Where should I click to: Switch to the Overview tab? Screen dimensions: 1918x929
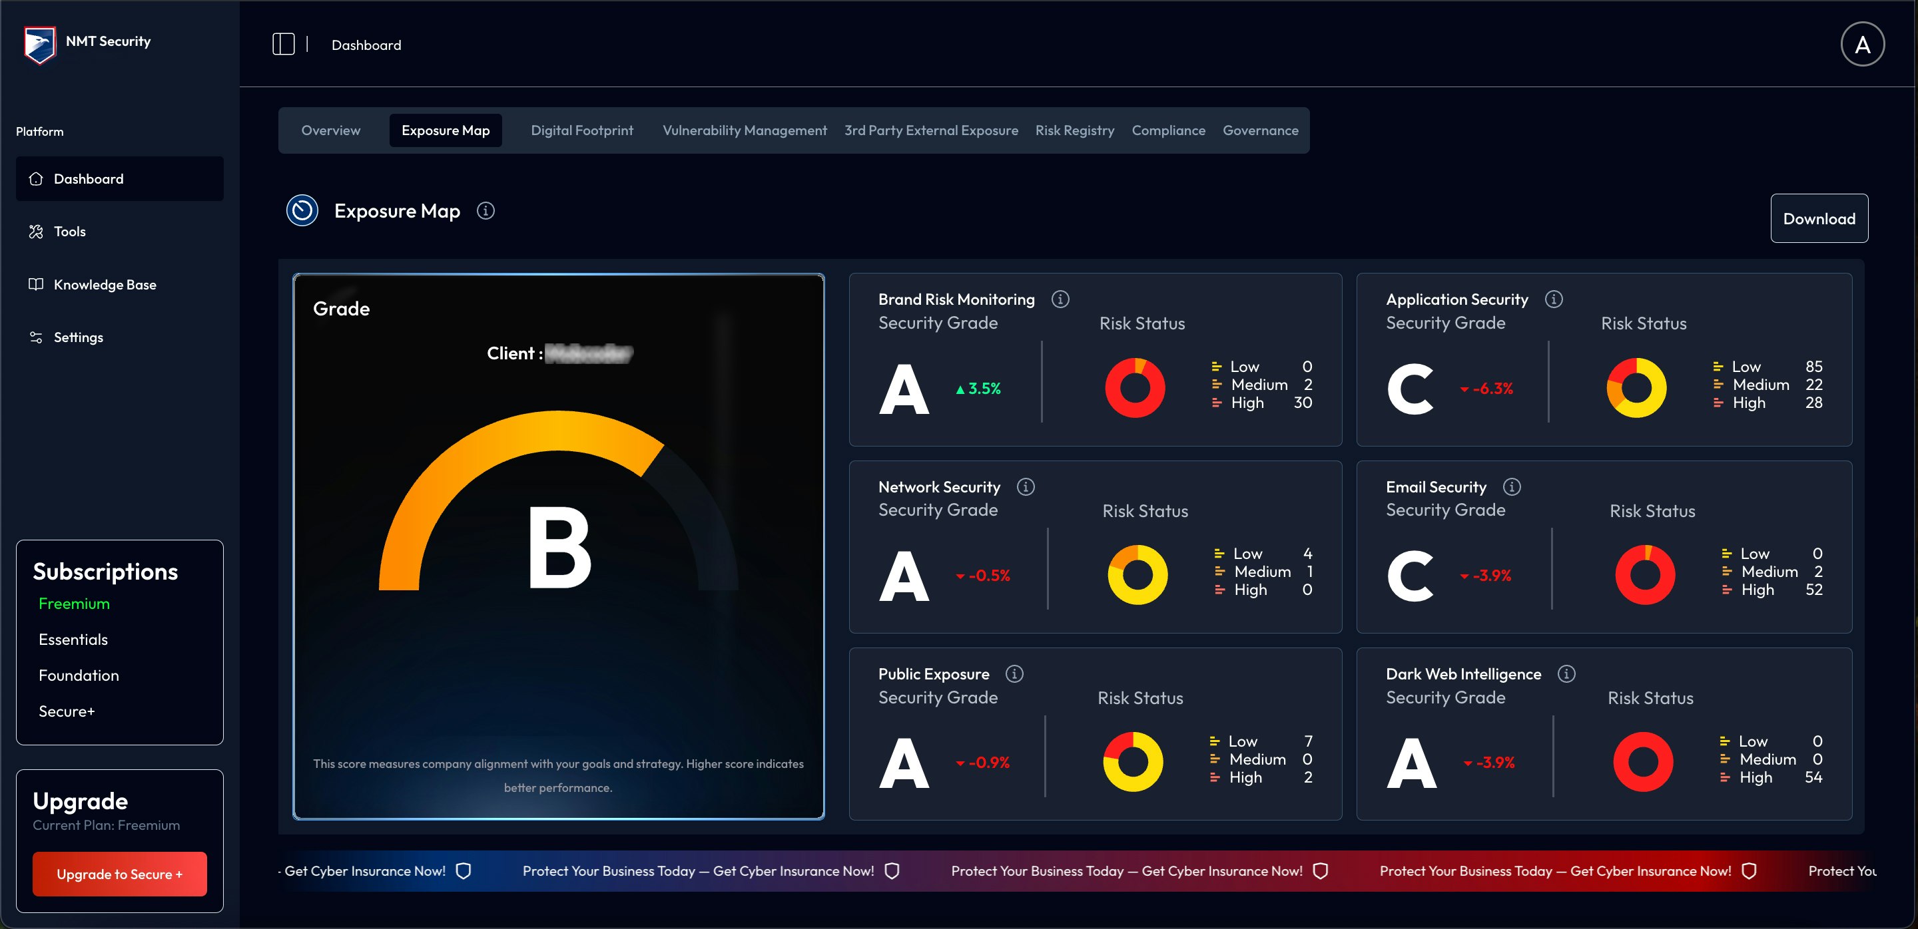(x=330, y=130)
